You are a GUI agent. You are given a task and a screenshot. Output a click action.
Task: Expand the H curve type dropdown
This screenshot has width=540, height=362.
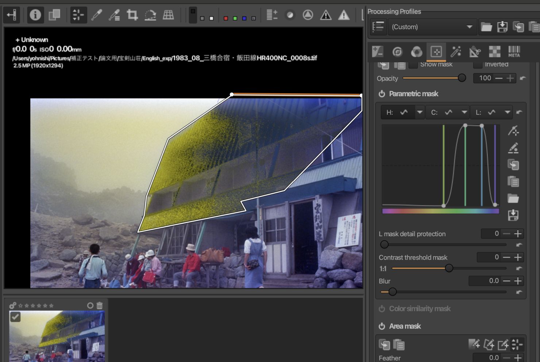420,112
